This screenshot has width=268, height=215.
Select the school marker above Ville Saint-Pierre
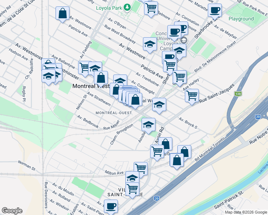click(132, 178)
